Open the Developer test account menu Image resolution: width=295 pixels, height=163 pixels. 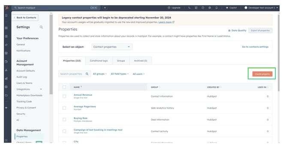coord(261,8)
